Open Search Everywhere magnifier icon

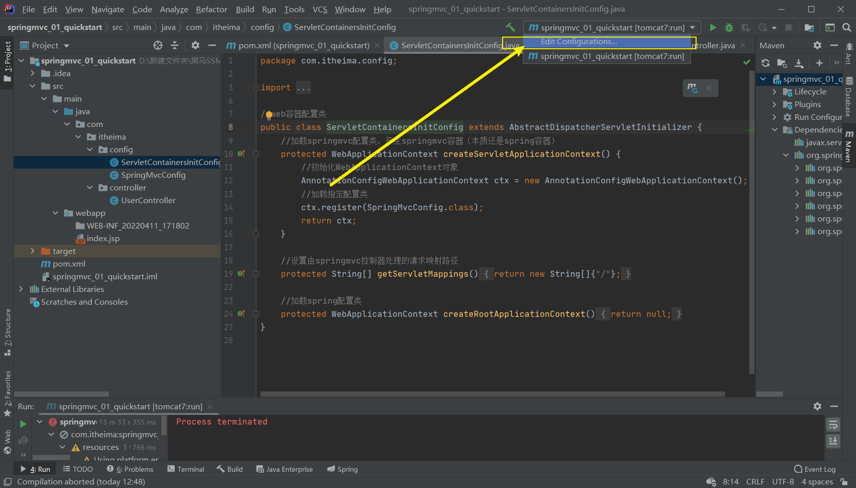tap(846, 27)
